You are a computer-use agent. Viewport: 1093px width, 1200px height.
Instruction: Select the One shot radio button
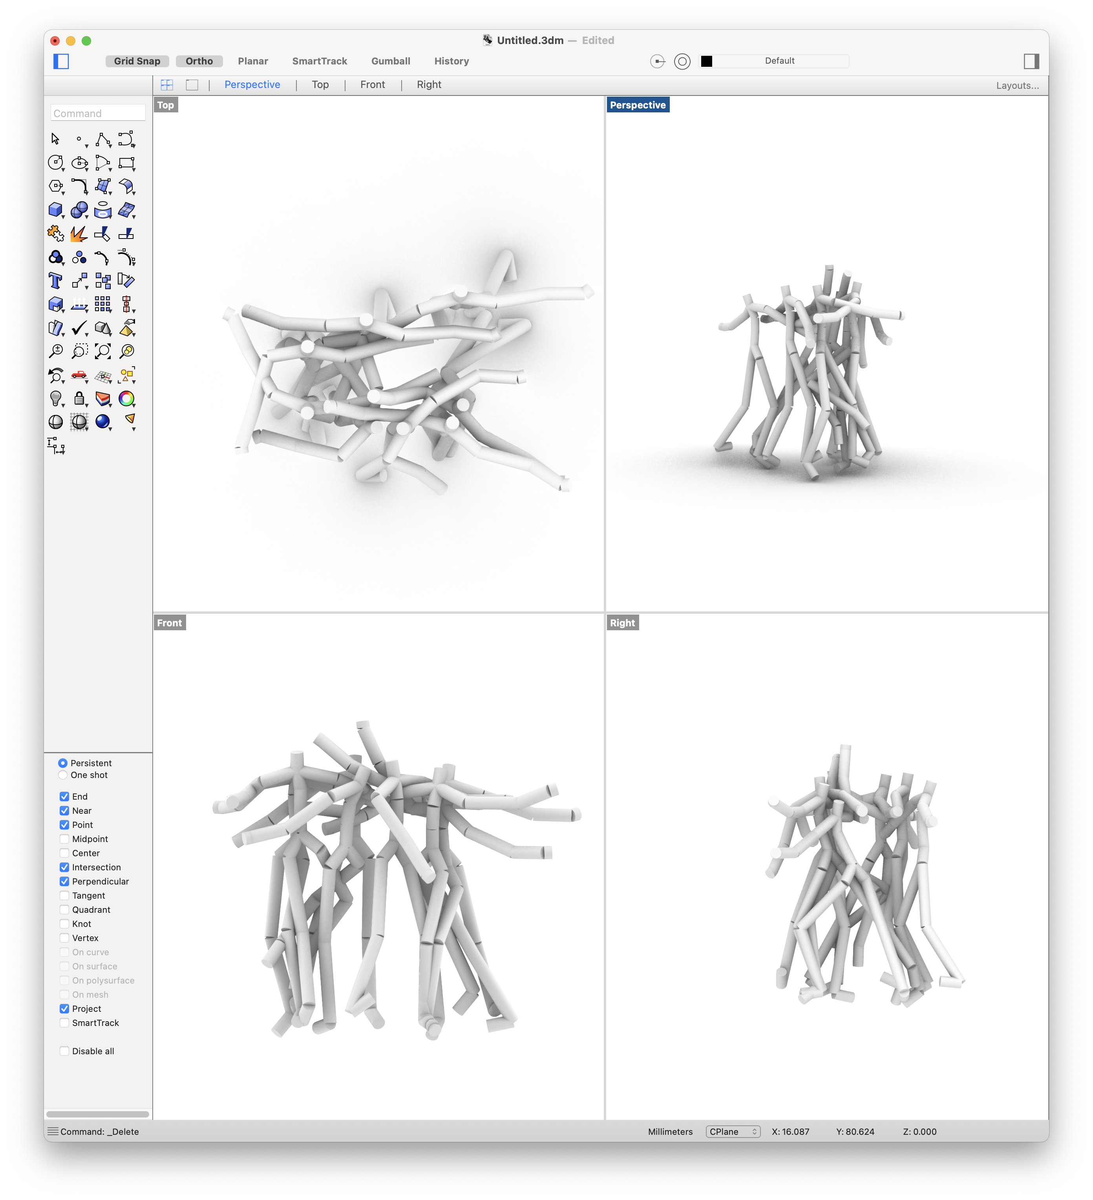pos(63,775)
